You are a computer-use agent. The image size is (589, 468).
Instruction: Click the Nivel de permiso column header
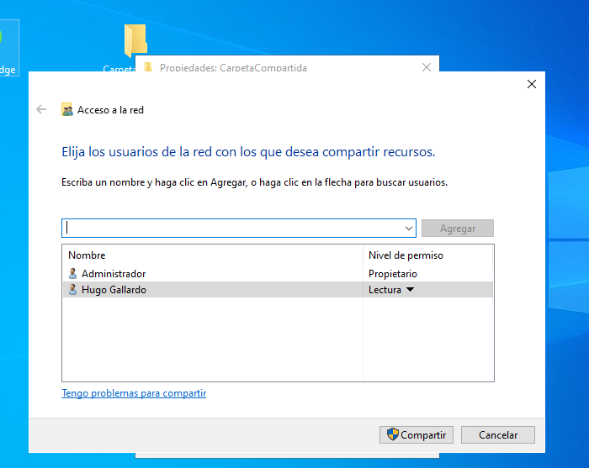coord(406,255)
